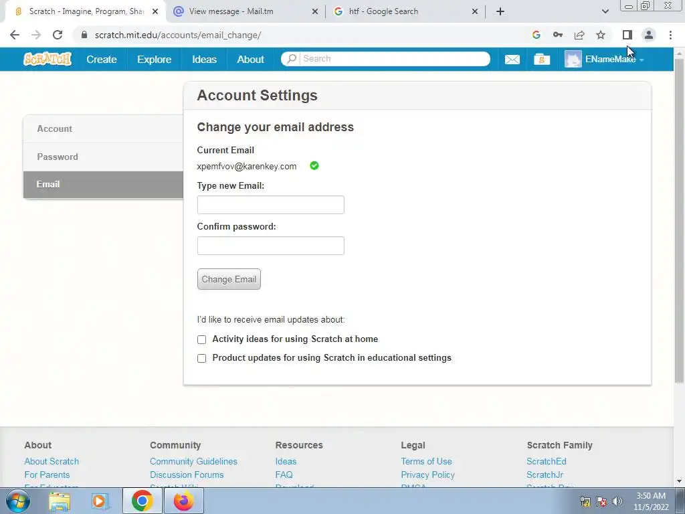Open Ideas footer link under Resources
Image resolution: width=685 pixels, height=514 pixels.
[x=286, y=461]
